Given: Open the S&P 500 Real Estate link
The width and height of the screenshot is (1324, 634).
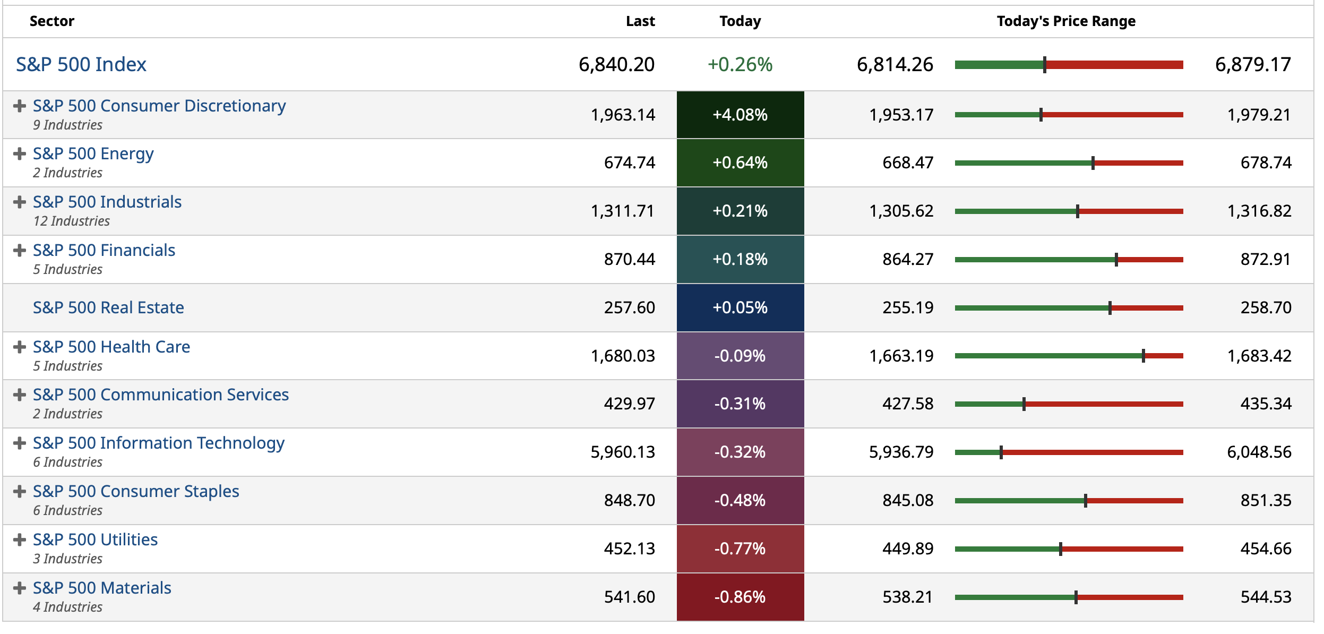Looking at the screenshot, I should 108,308.
